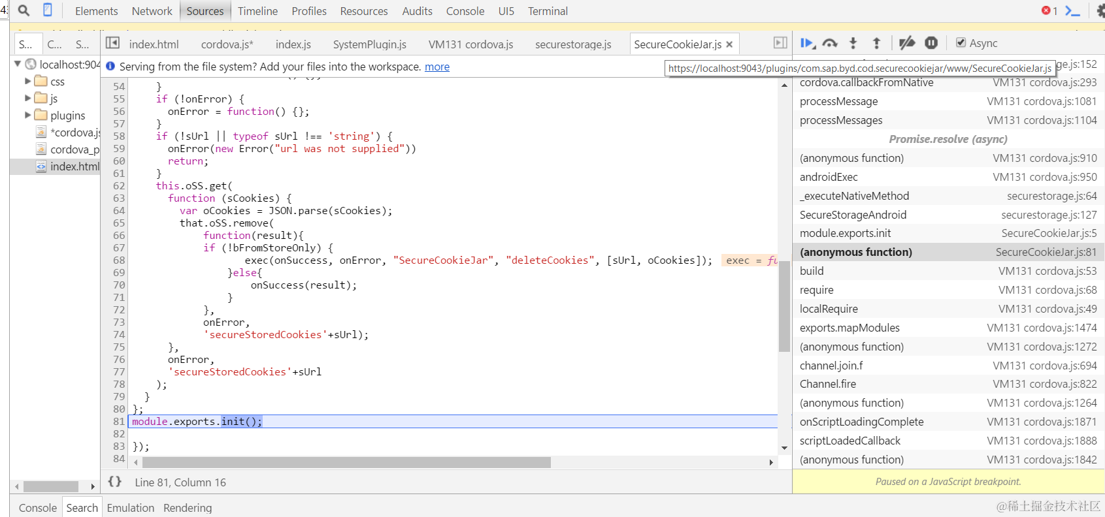Enable or disable Async checkbox
The width and height of the screenshot is (1105, 517).
click(x=961, y=42)
